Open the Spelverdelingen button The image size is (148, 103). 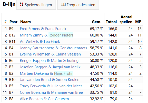[36, 5]
